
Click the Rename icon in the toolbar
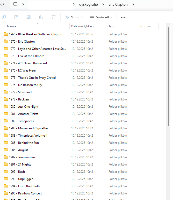pos(29,17)
